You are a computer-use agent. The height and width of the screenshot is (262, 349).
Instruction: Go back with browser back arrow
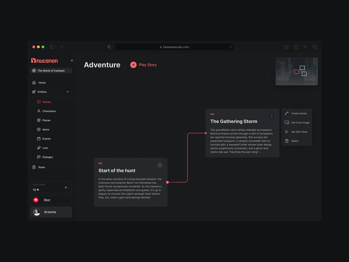[x=62, y=47]
